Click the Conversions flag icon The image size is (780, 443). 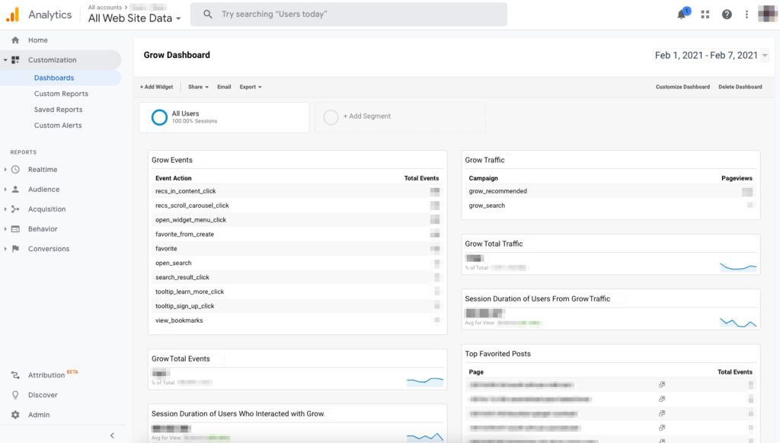(14, 248)
